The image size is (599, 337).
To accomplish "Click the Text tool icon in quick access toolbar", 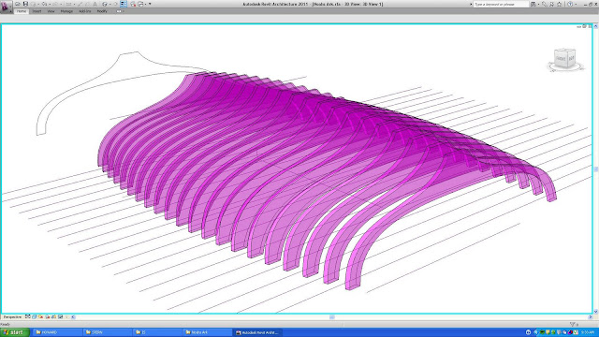I will 95,4.
